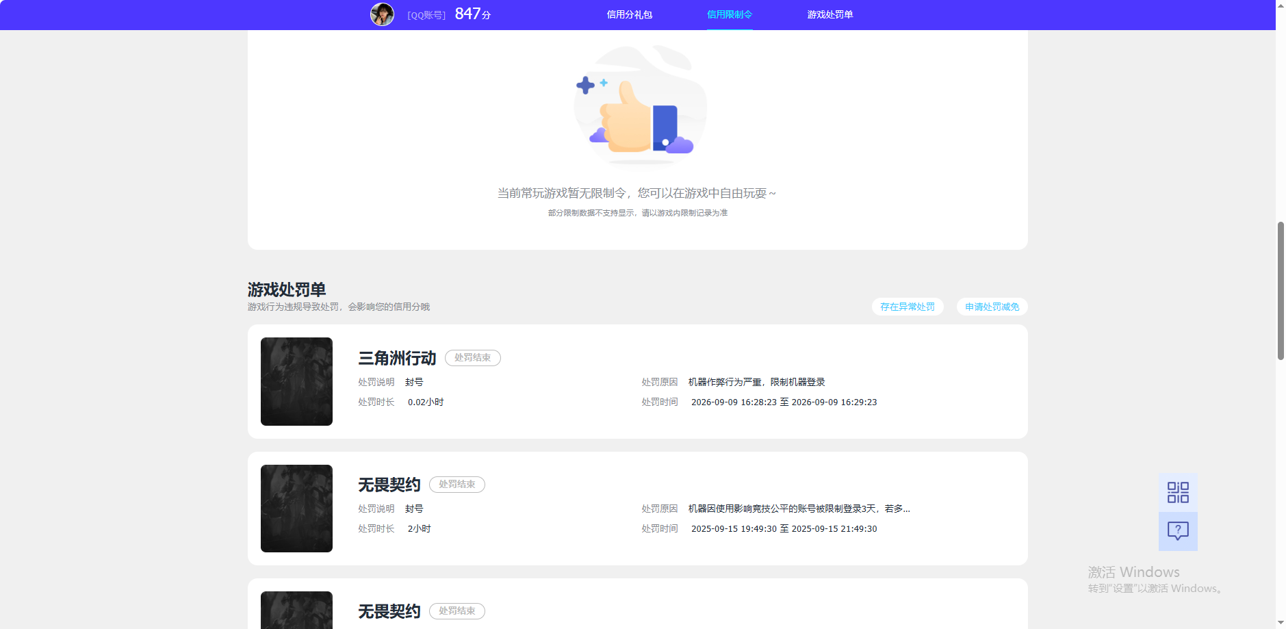Select 无畏契约 title on 2小时 card

click(x=389, y=485)
